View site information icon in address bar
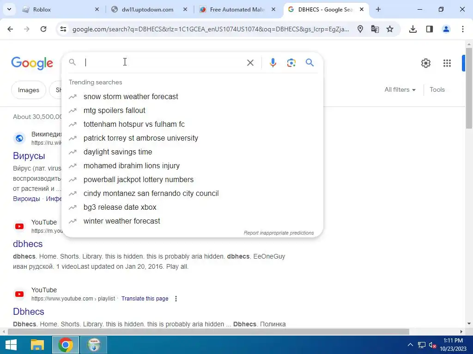Viewport: 473px width, 354px height. click(x=63, y=29)
